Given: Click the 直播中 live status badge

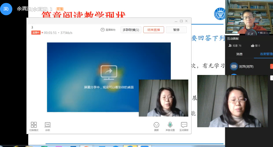Looking at the screenshot, I should click(36, 33).
